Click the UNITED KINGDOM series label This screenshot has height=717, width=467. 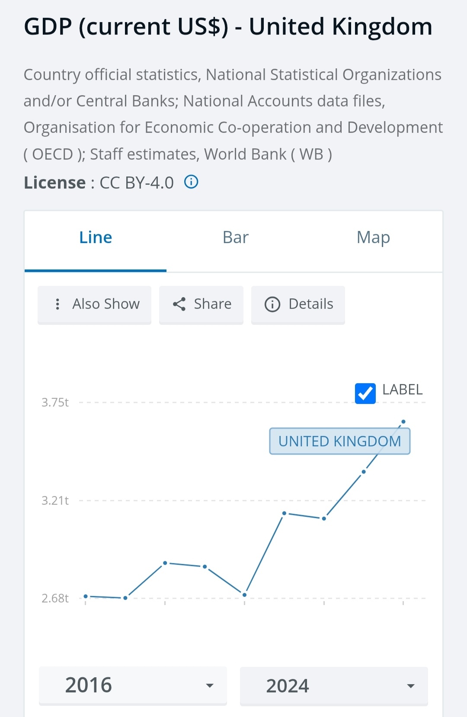coord(339,441)
